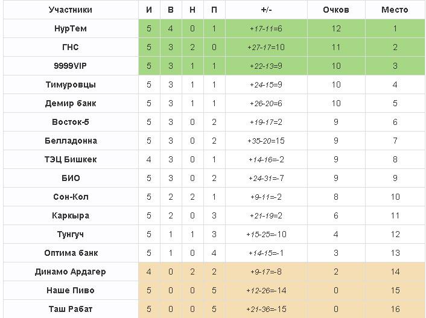Select the Каркыра team name
The width and height of the screenshot is (426, 318).
pyautogui.click(x=71, y=215)
